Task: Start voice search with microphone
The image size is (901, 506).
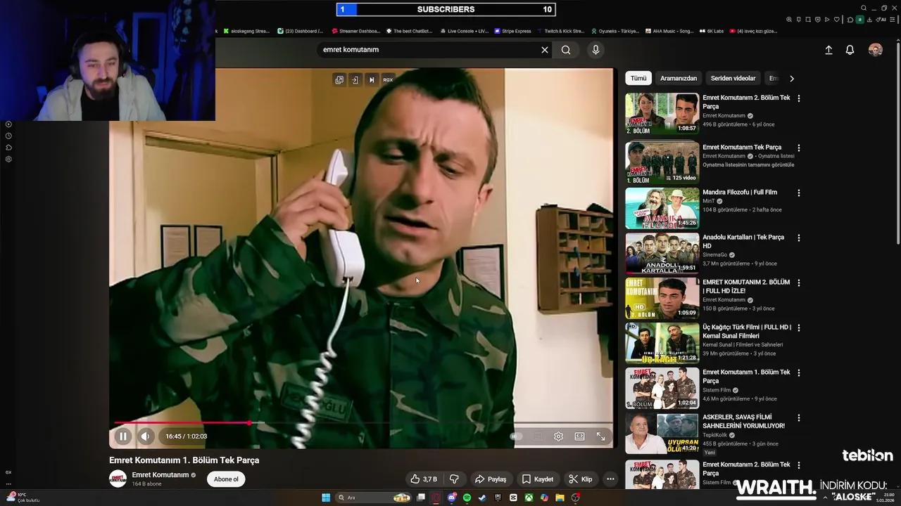Action: click(596, 50)
